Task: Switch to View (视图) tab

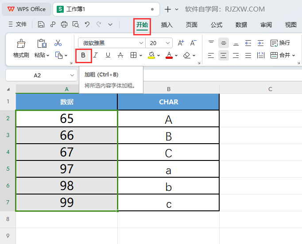Action: [291, 25]
